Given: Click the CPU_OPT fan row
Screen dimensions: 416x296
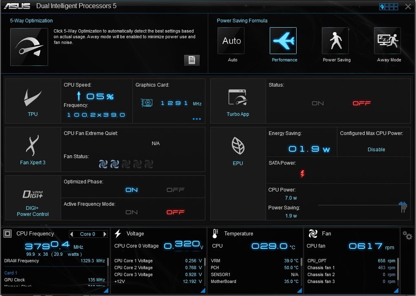Looking at the screenshot, I should coord(351,261).
